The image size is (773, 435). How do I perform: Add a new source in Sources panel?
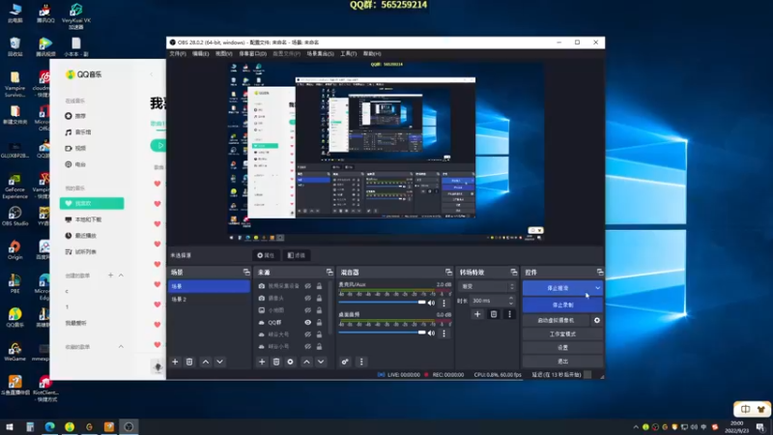point(262,362)
